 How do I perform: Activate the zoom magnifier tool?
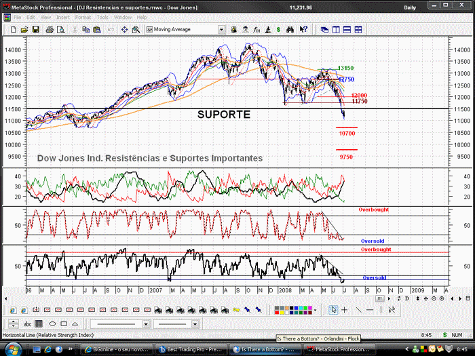coord(136,30)
